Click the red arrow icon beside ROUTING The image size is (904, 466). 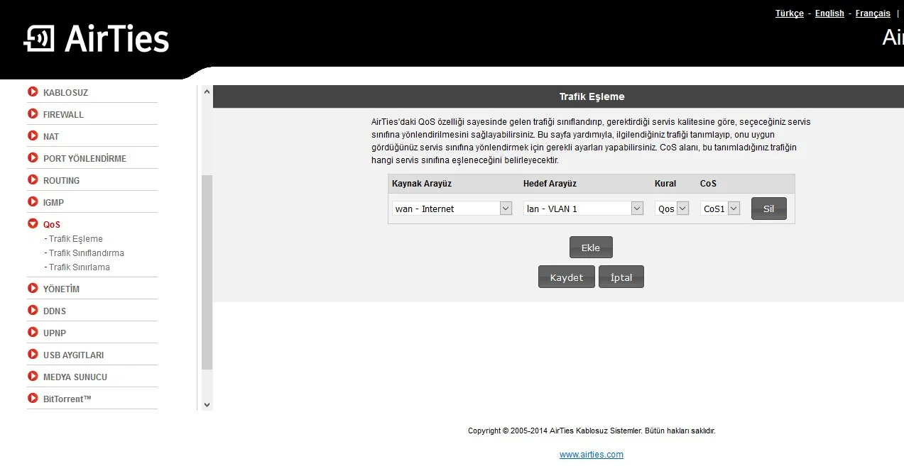(33, 179)
